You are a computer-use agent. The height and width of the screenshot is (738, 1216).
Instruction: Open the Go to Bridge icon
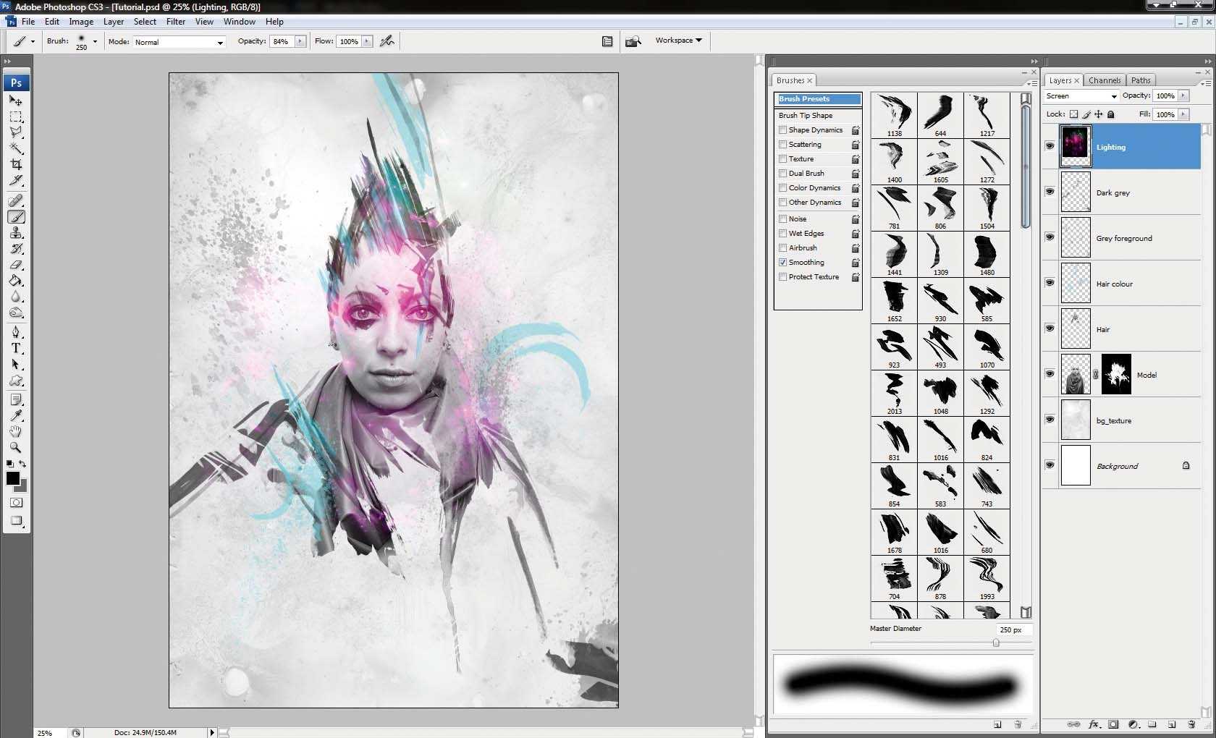pos(633,41)
